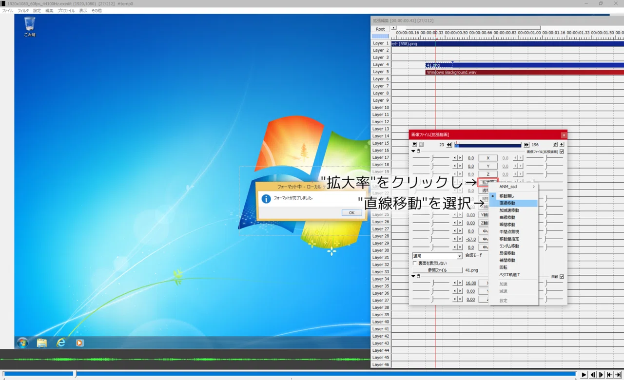Viewport: 624px width, 380px height.
Task: Select ベジェ軌道T option
Action: pos(513,275)
